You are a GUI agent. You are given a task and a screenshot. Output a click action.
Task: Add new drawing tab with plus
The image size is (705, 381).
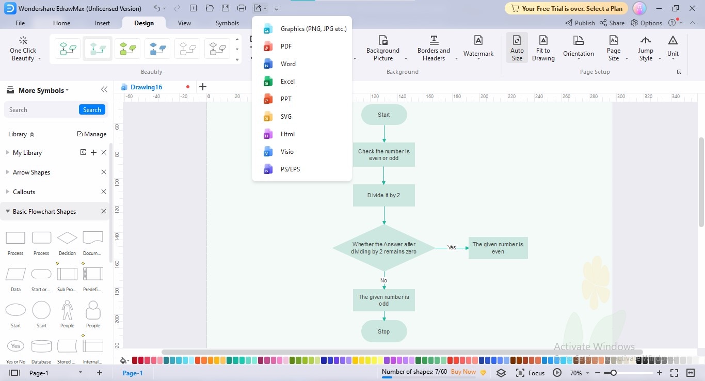203,87
